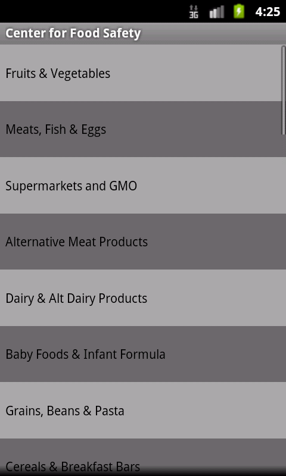Viewport: 286px width, 476px height.
Task: Tap the word GMO in the list
Action: (x=123, y=186)
